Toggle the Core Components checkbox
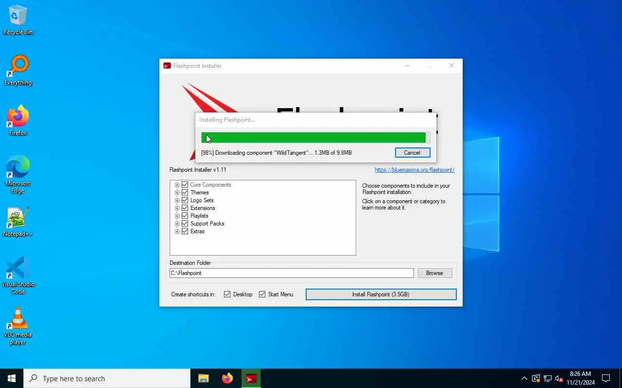622x388 pixels. 185,185
